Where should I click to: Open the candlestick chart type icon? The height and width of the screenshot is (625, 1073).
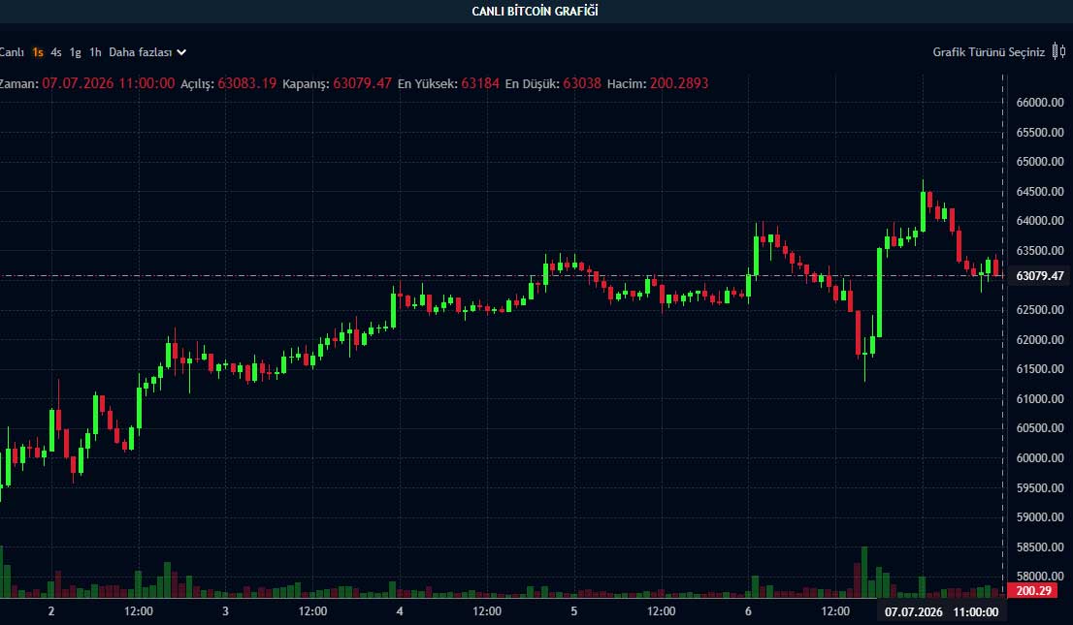(1058, 51)
